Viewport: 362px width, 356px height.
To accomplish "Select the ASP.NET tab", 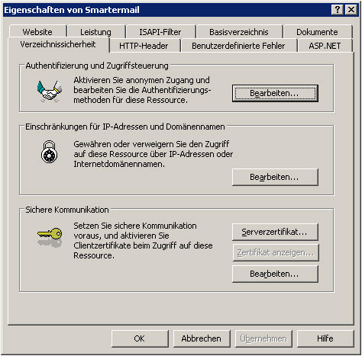I will (x=325, y=46).
